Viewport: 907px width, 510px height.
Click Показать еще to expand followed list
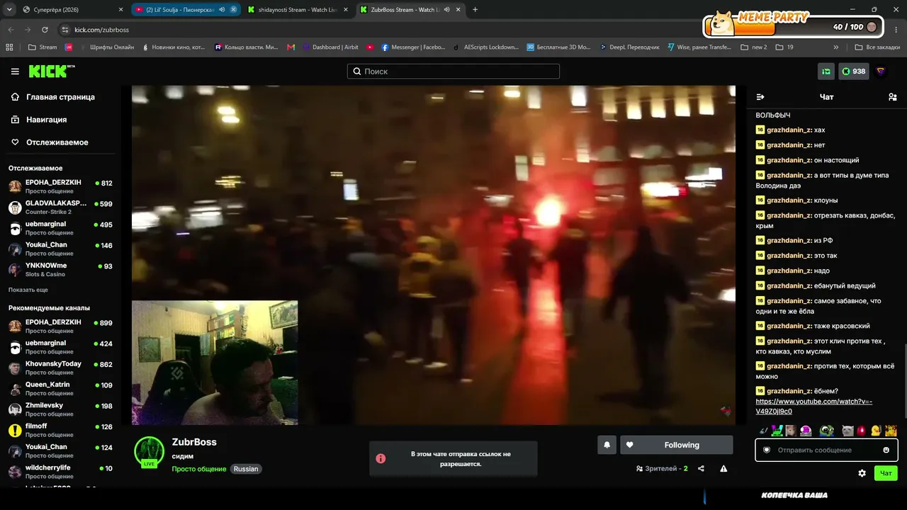[28, 290]
